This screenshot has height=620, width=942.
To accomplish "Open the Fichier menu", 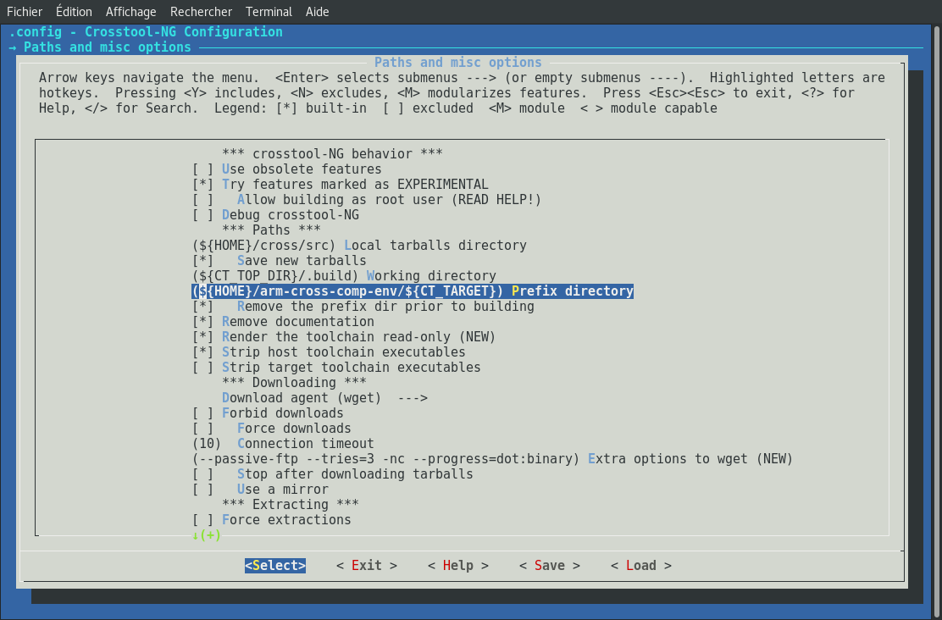I will 25,11.
